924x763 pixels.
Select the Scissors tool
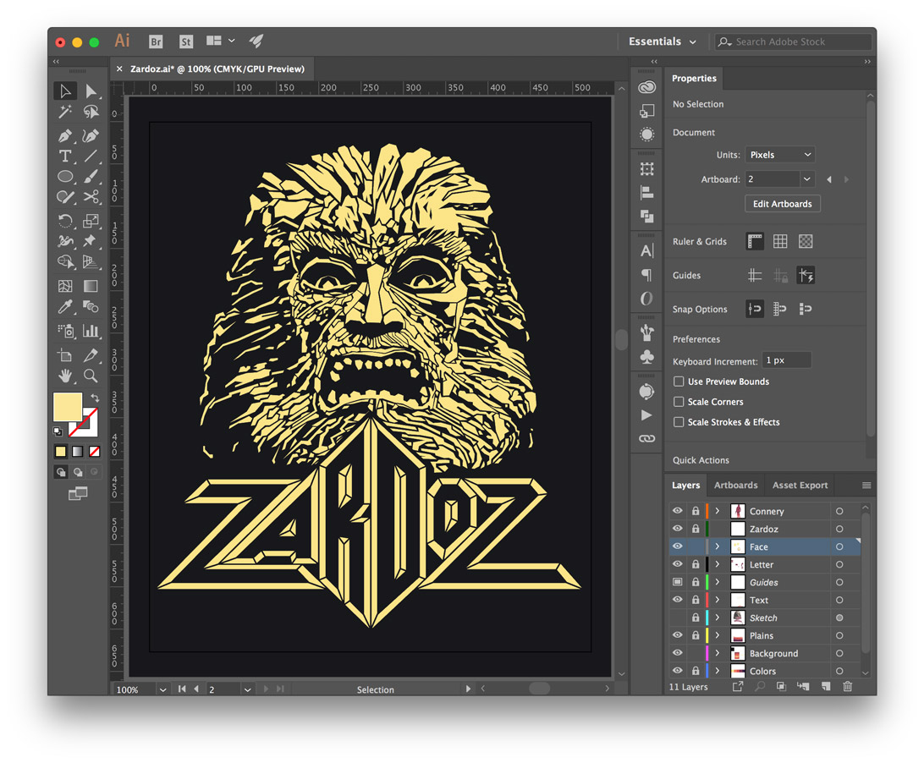point(91,197)
